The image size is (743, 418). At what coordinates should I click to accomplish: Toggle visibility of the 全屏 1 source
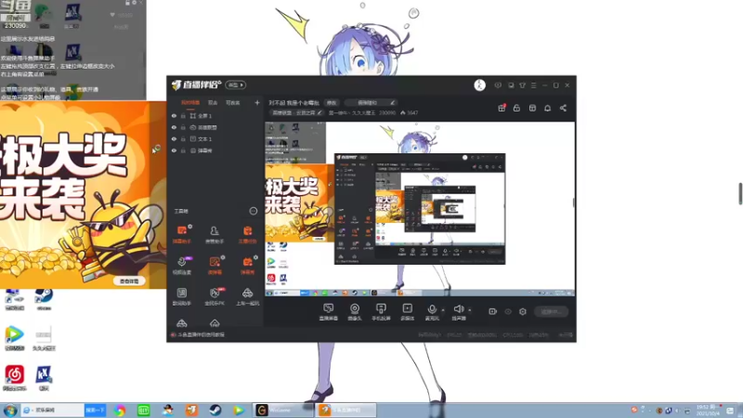174,115
